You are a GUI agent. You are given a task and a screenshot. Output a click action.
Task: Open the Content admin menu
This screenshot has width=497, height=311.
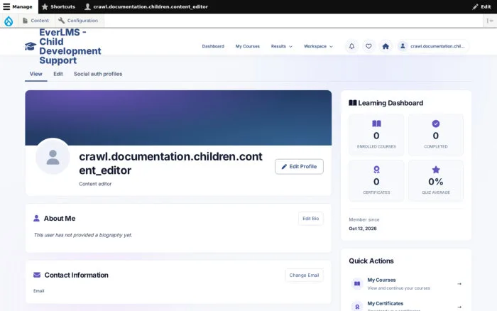(x=35, y=21)
